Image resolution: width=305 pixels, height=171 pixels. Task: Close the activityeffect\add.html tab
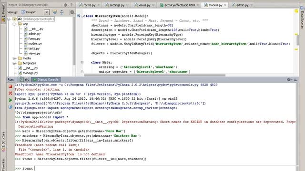pos(198,5)
